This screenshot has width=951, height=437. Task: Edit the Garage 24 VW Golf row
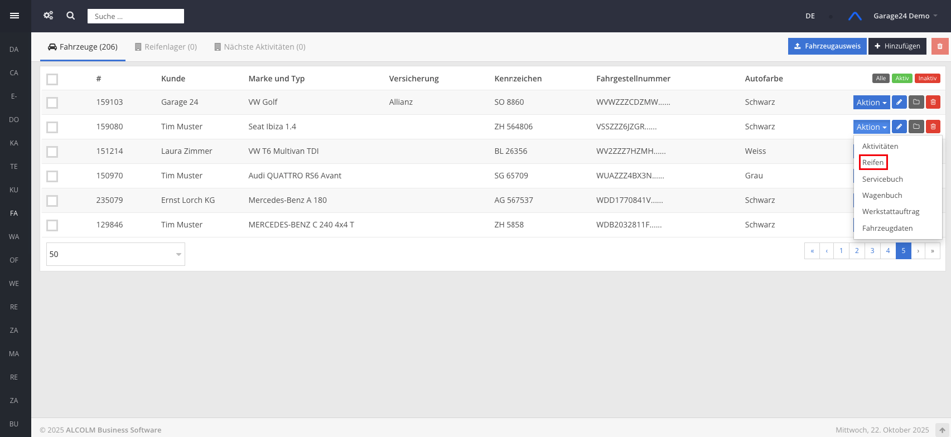tap(899, 102)
